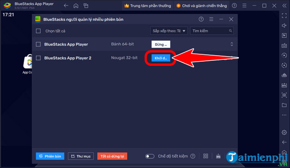Screen dimensions: 290x168
Task: Open Eco mode help question icon
Action: pyautogui.click(x=193, y=156)
